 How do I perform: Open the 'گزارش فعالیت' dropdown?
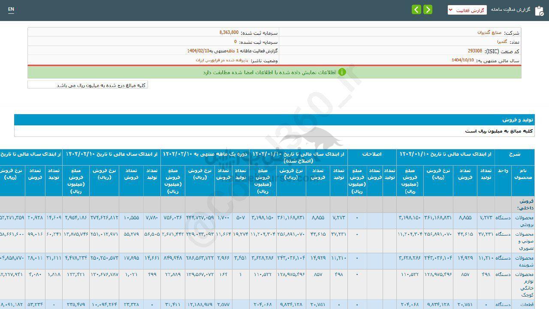[467, 10]
